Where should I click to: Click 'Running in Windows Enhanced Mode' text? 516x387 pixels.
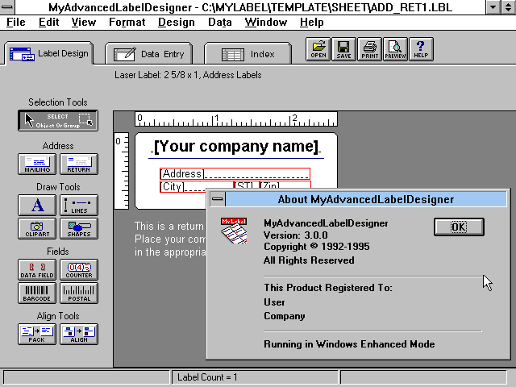349,344
